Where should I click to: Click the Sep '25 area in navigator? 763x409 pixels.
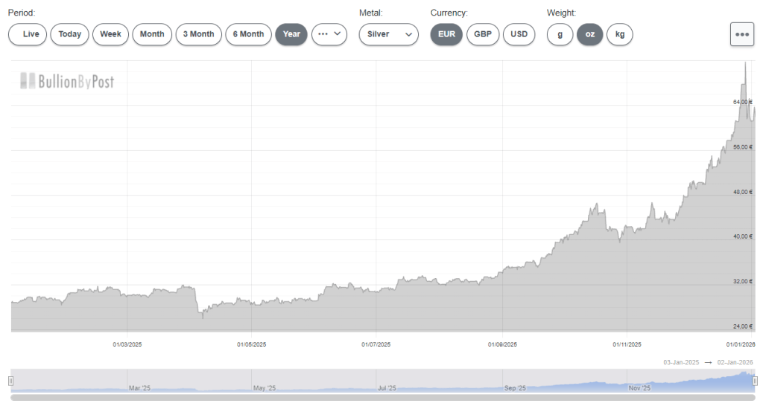tap(515, 385)
